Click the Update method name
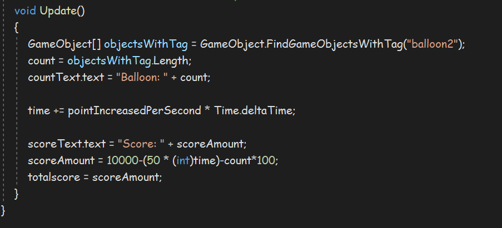The height and width of the screenshot is (228, 502). [x=58, y=11]
